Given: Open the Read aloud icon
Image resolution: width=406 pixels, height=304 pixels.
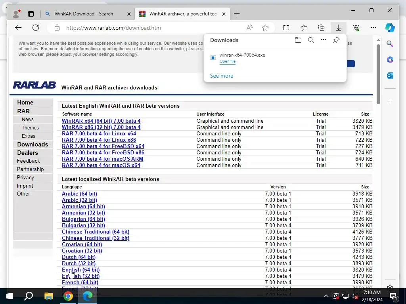Looking at the screenshot, I should coord(249,28).
